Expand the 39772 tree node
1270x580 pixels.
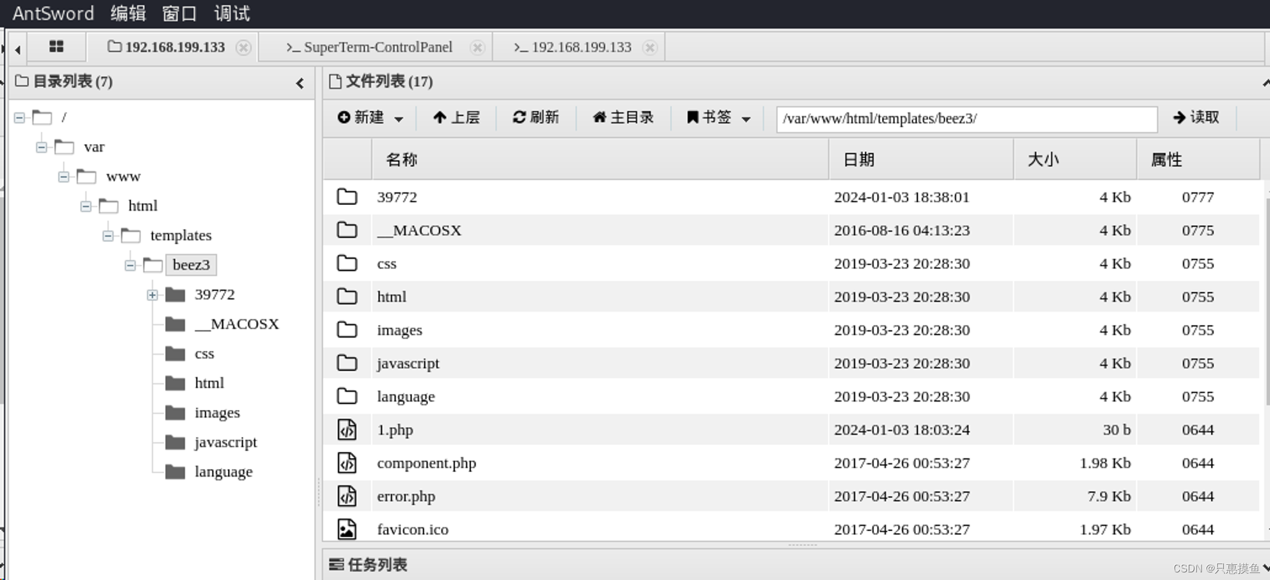tap(152, 295)
